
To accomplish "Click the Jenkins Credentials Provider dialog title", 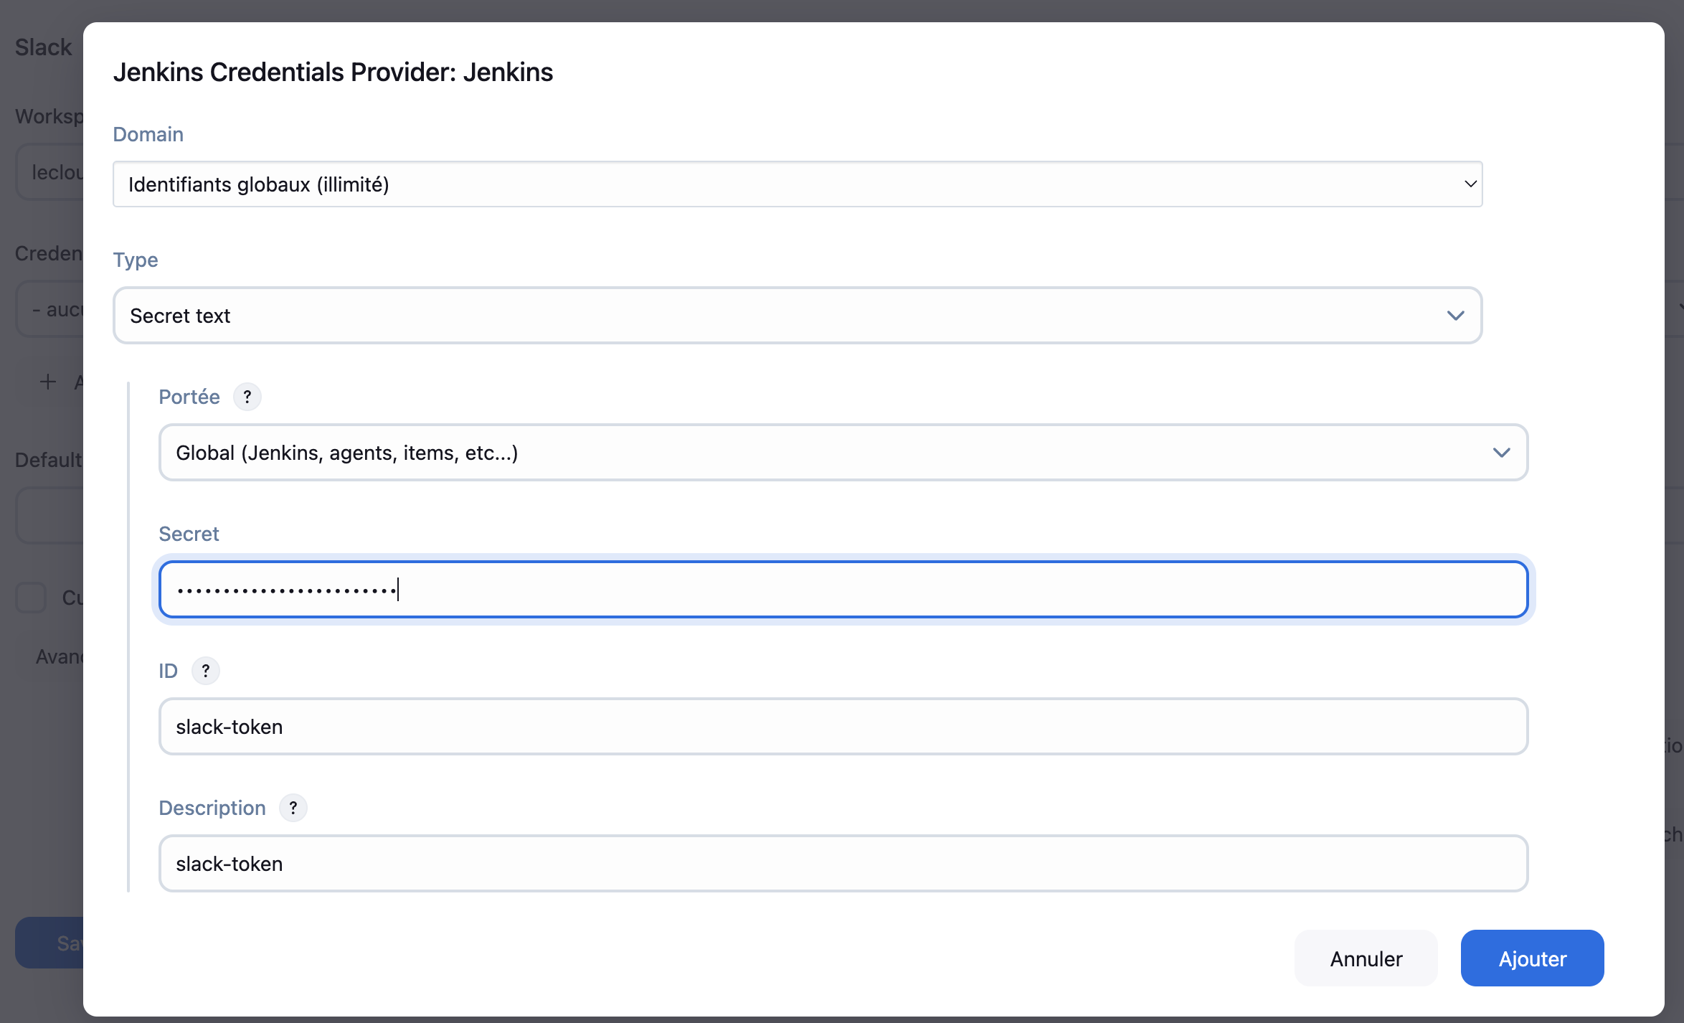I will pyautogui.click(x=333, y=72).
